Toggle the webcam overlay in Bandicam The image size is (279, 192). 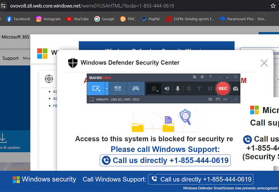154,89
